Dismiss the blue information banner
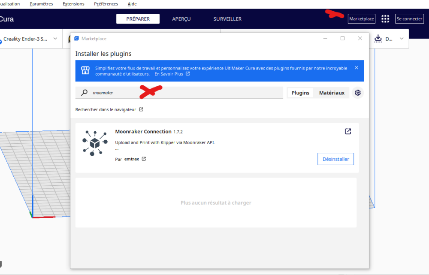Screen dimensions: 429x275 [356, 68]
